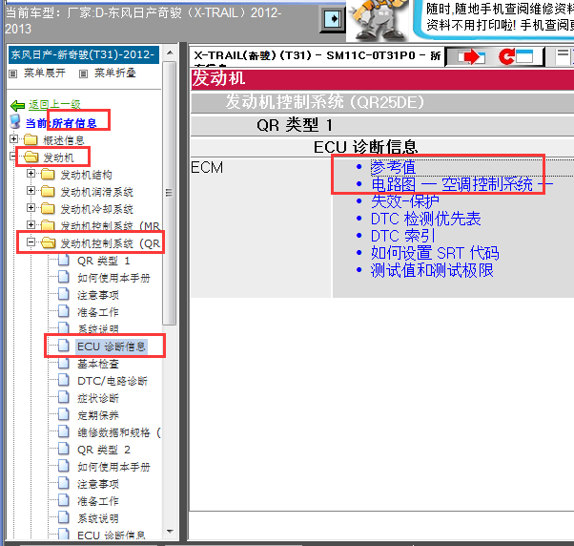Open the 维修数据和规格 tree page
Viewport: 574px width, 546px height.
point(119,432)
